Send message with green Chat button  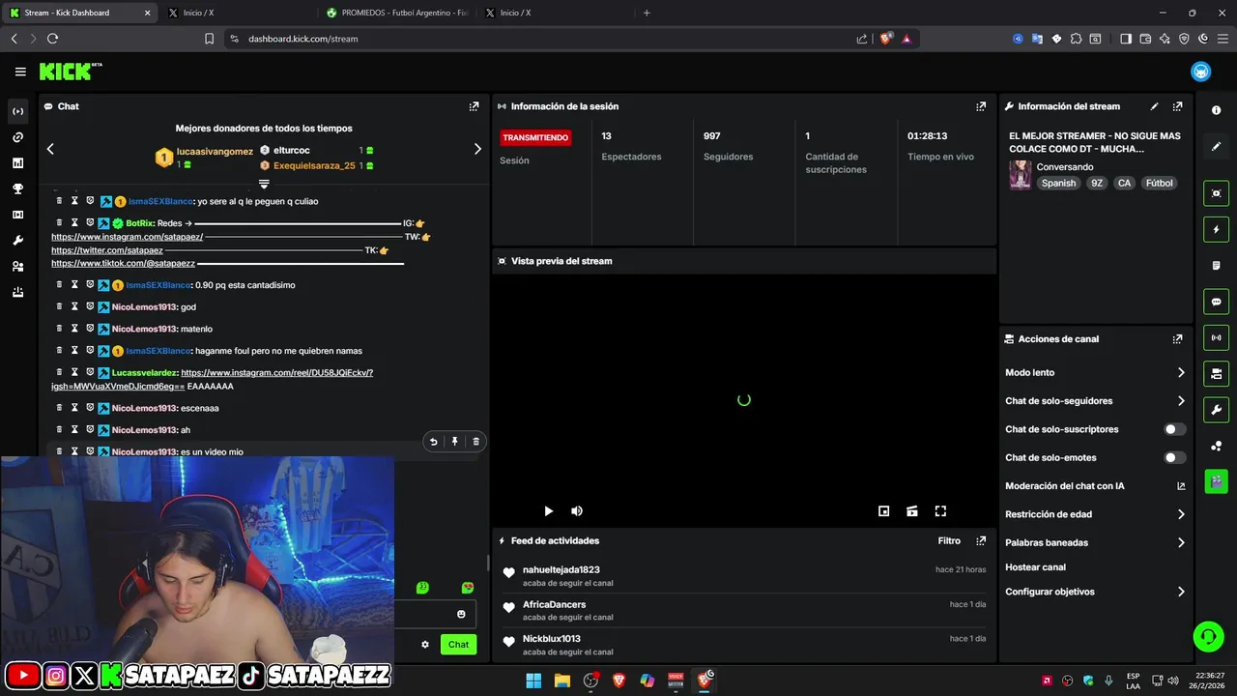coord(458,645)
